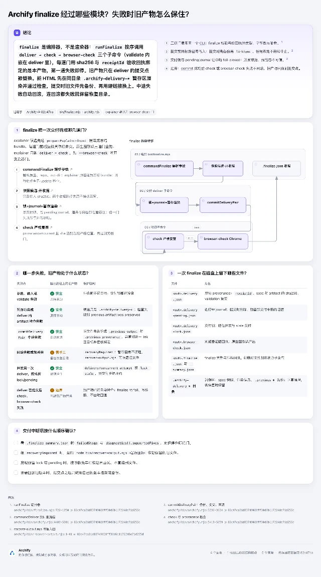Image resolution: width=321 pixels, height=577 pixels.
Task: Tick the recoveryRequired recover-output.mjs checkbox
Action: [x=16, y=453]
